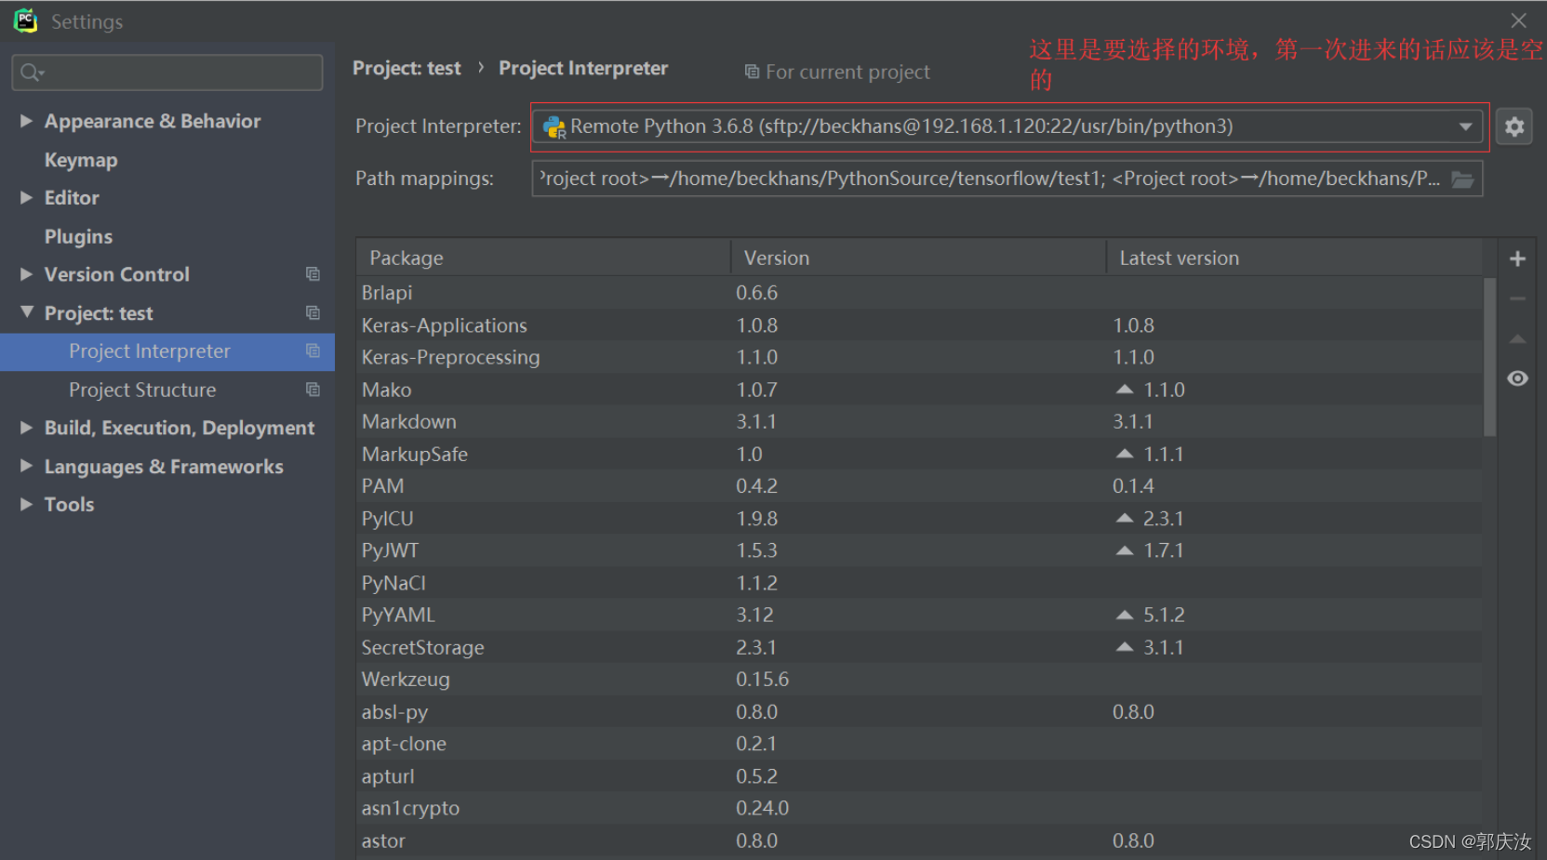Select the Markdown package row

919,421
